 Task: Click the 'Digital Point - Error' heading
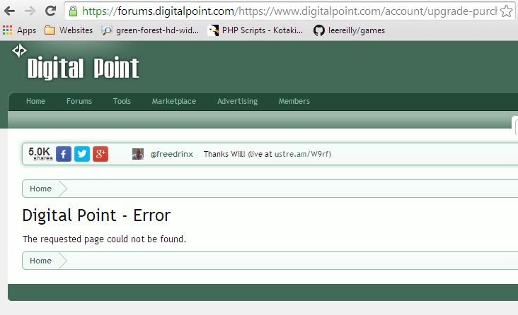click(96, 215)
